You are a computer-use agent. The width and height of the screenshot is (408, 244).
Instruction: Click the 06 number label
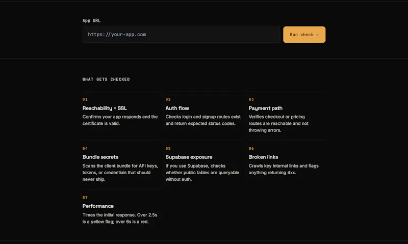pos(251,148)
